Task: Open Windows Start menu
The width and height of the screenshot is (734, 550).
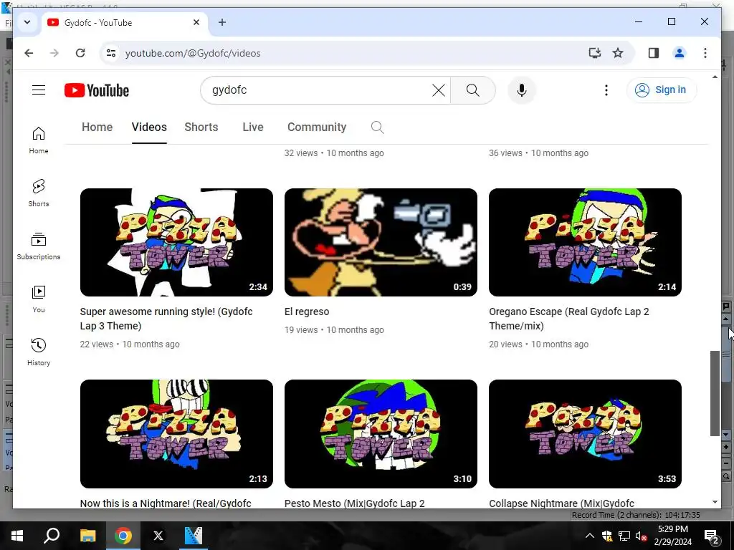Action: 17,536
